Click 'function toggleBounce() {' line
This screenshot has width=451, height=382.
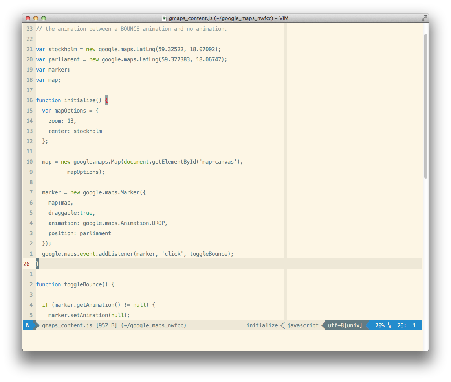(x=75, y=284)
